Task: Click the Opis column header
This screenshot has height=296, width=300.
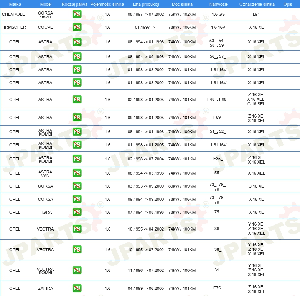Action: (287, 4)
